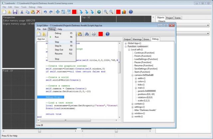Choose Step In from the Debug menu

tap(58, 46)
